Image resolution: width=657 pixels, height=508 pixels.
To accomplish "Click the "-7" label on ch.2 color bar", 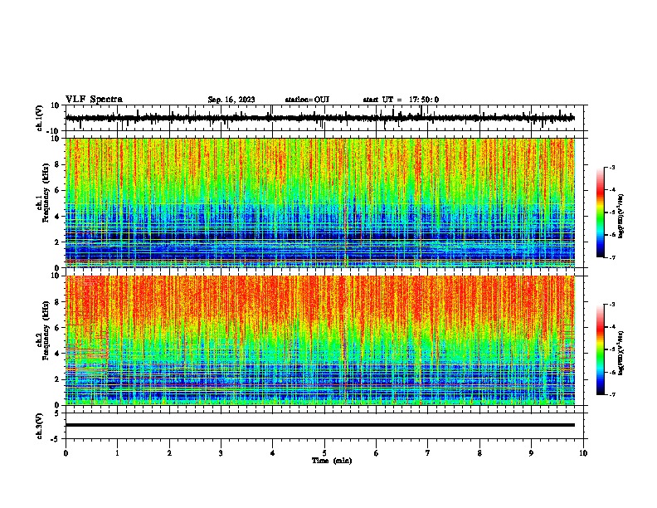I will [x=612, y=394].
